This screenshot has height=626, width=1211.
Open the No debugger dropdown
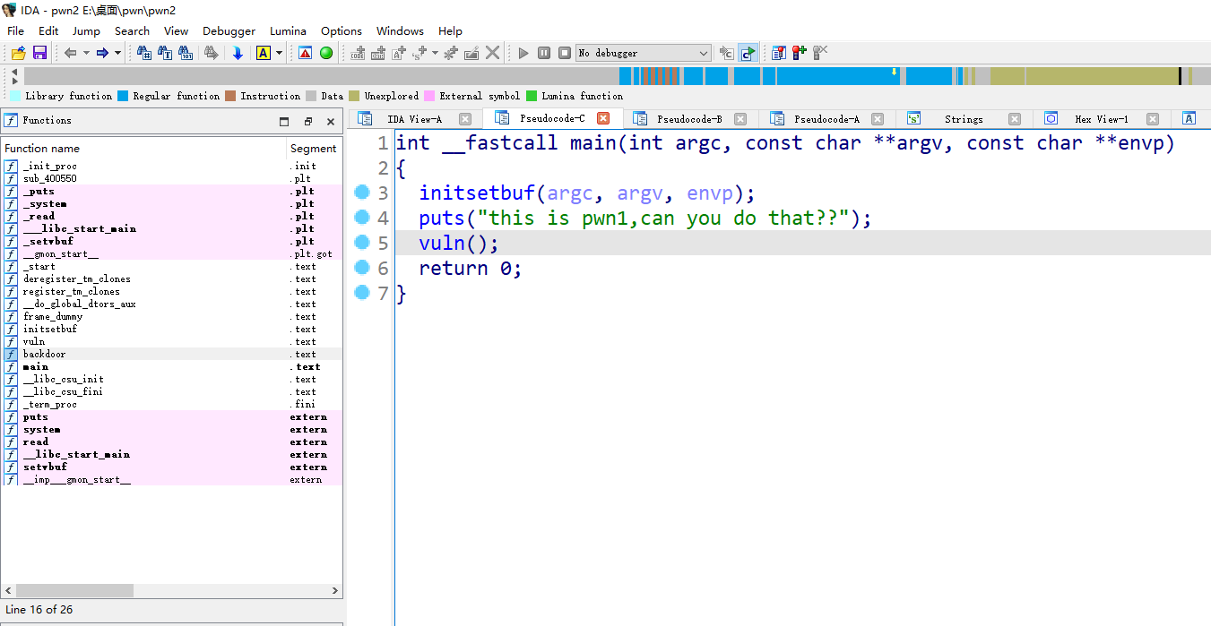pos(703,53)
